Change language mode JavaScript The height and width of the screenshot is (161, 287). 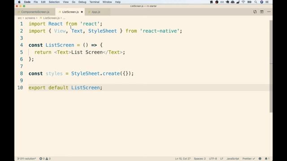[233, 159]
